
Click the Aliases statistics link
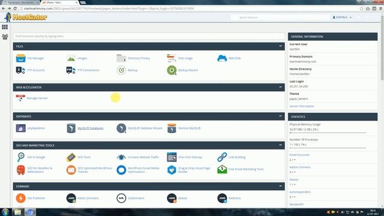(x=294, y=179)
